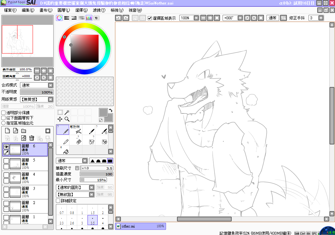The image size is (335, 235).
Task: Uncheck 選擇區域表示 checkbox
Action: [x=150, y=18]
